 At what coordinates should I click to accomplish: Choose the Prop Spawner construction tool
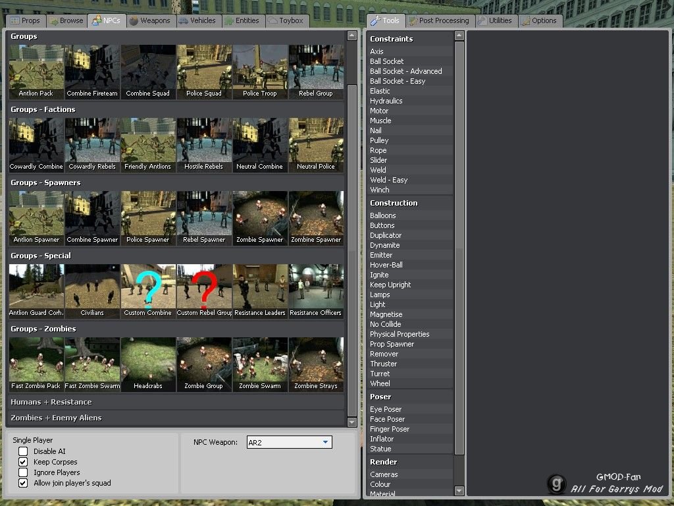pos(392,344)
